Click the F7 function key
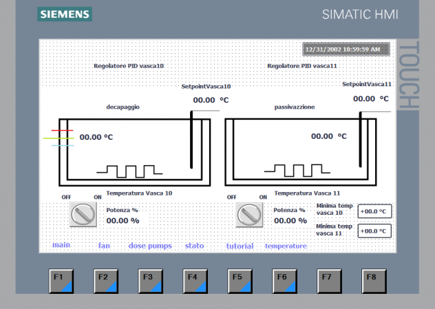435x309 pixels. (329, 281)
